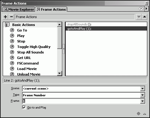Click the Basic Actions book icon

pos(7,25)
